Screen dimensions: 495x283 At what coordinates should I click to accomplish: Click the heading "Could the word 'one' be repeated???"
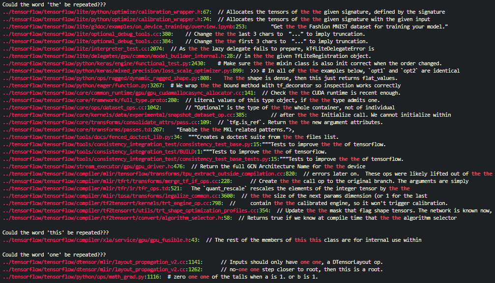click(54, 255)
